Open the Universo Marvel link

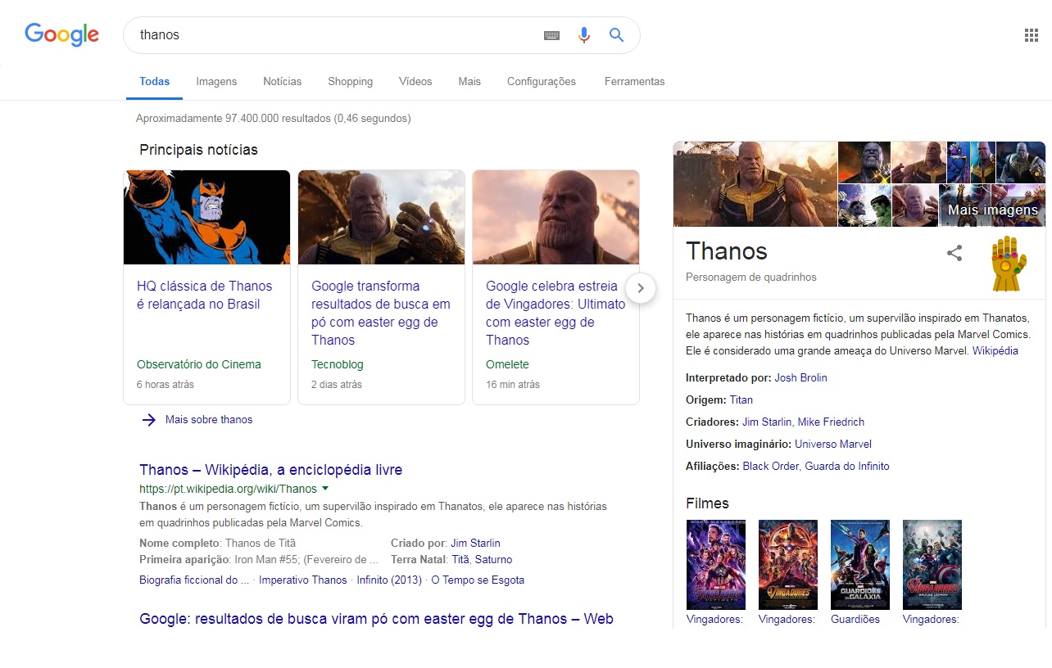[833, 445]
